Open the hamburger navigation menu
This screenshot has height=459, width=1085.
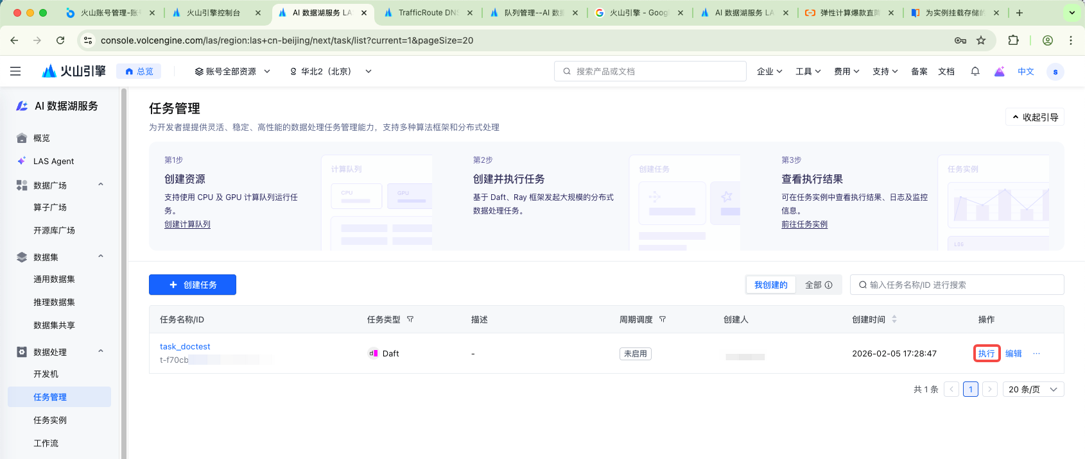pos(15,71)
